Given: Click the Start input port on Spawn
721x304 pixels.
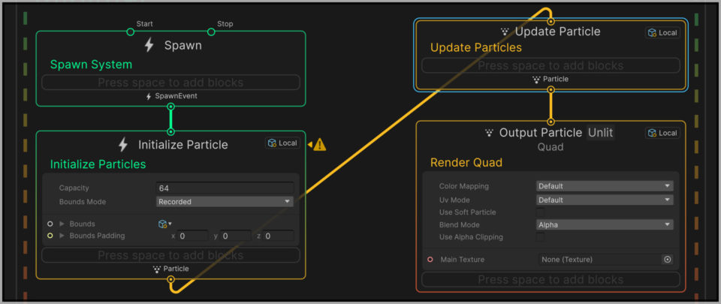Looking at the screenshot, I should point(130,32).
